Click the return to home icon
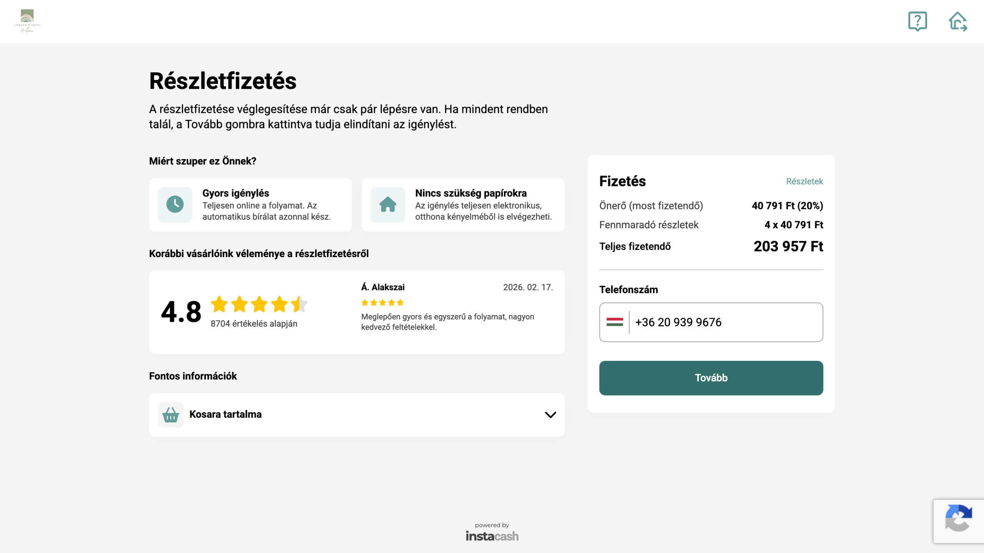Image resolution: width=984 pixels, height=553 pixels. pyautogui.click(x=957, y=22)
